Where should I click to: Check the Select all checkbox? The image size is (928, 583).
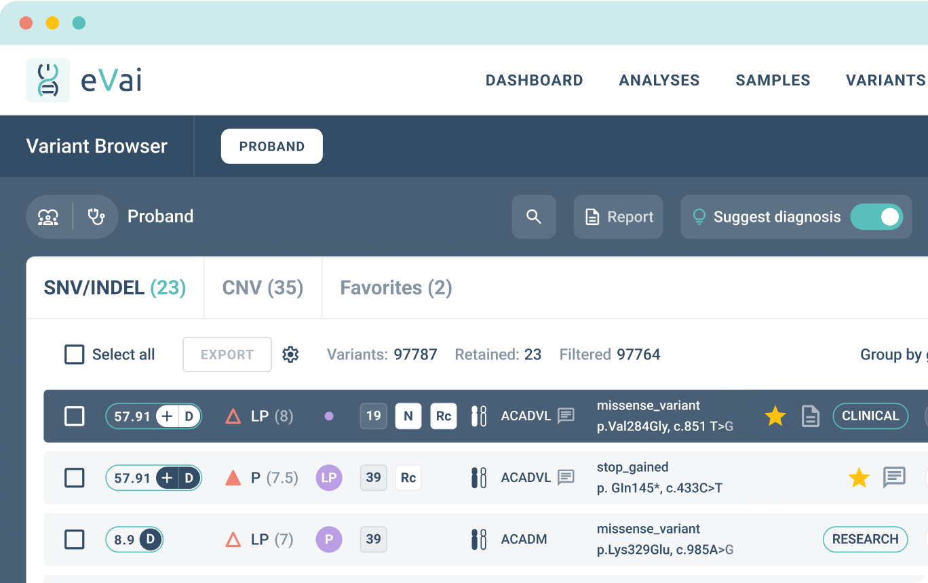coord(74,355)
